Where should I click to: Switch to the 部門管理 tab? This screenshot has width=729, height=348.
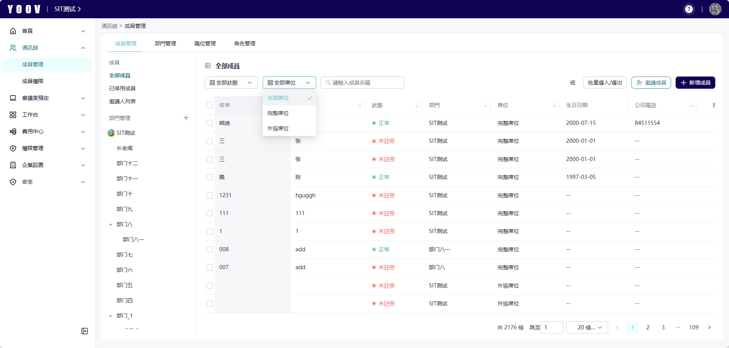tap(165, 43)
